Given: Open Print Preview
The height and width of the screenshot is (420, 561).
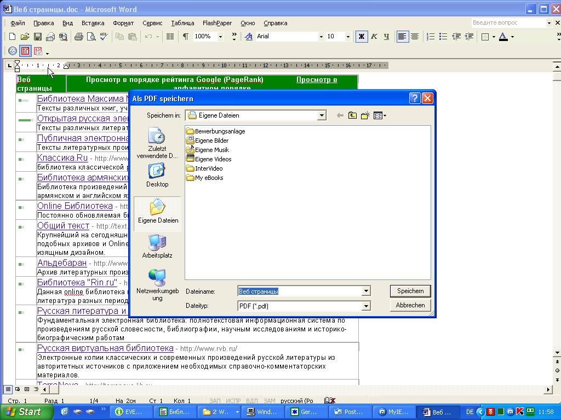Looking at the screenshot, I should tap(91, 37).
